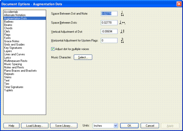The height and width of the screenshot is (131, 183).
Task: Click the Space Between Dot and Note field
Action: click(109, 13)
